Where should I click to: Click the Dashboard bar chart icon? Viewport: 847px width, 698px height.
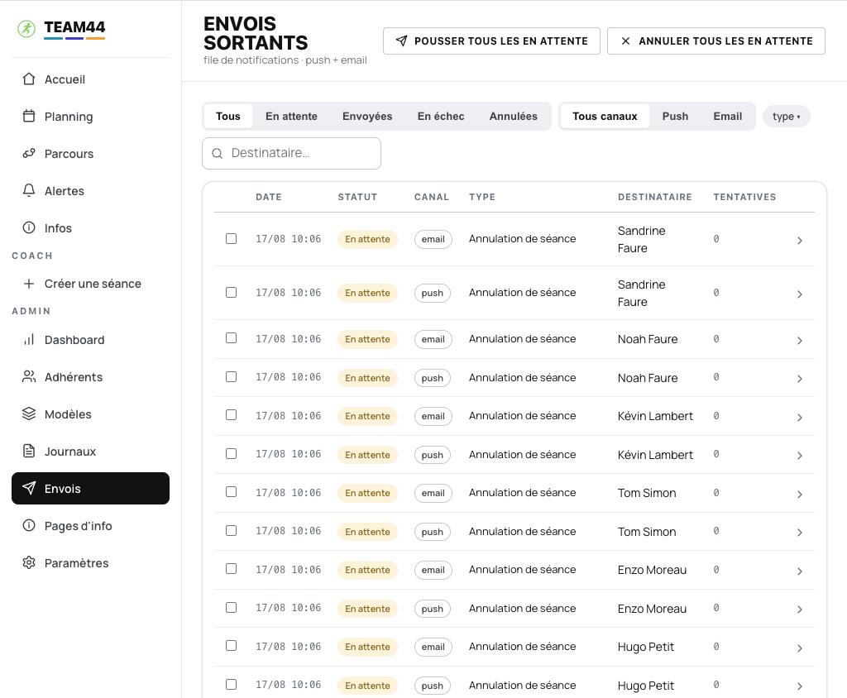pos(29,340)
